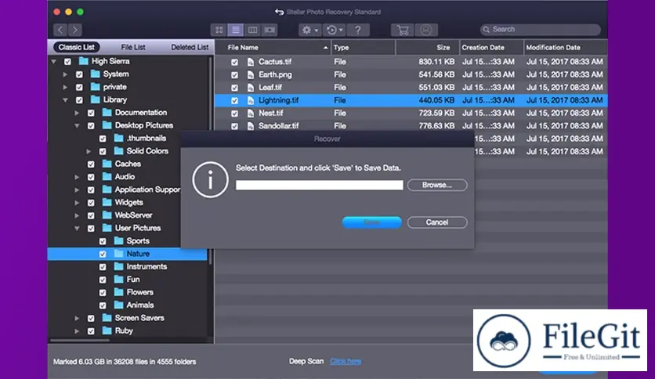Image resolution: width=655 pixels, height=379 pixels.
Task: Uncheck the Cactus.tif checkbox
Action: [x=235, y=62]
